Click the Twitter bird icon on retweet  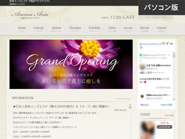[169, 55]
